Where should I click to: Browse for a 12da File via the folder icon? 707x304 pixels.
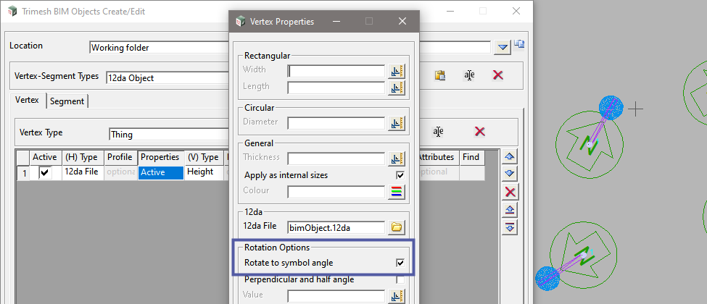397,227
